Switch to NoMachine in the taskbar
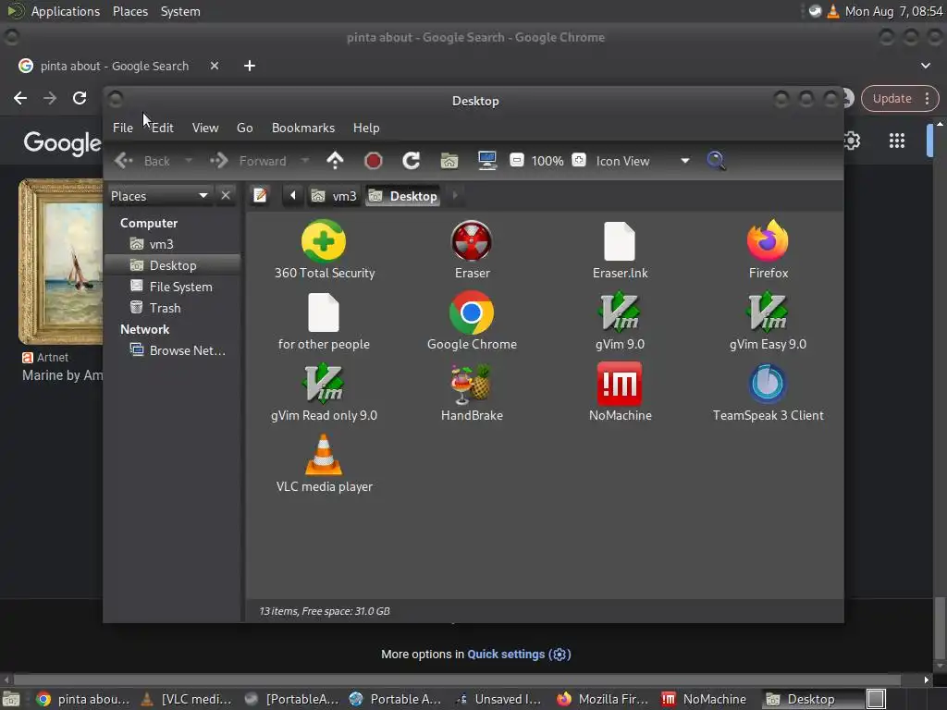 (x=707, y=699)
